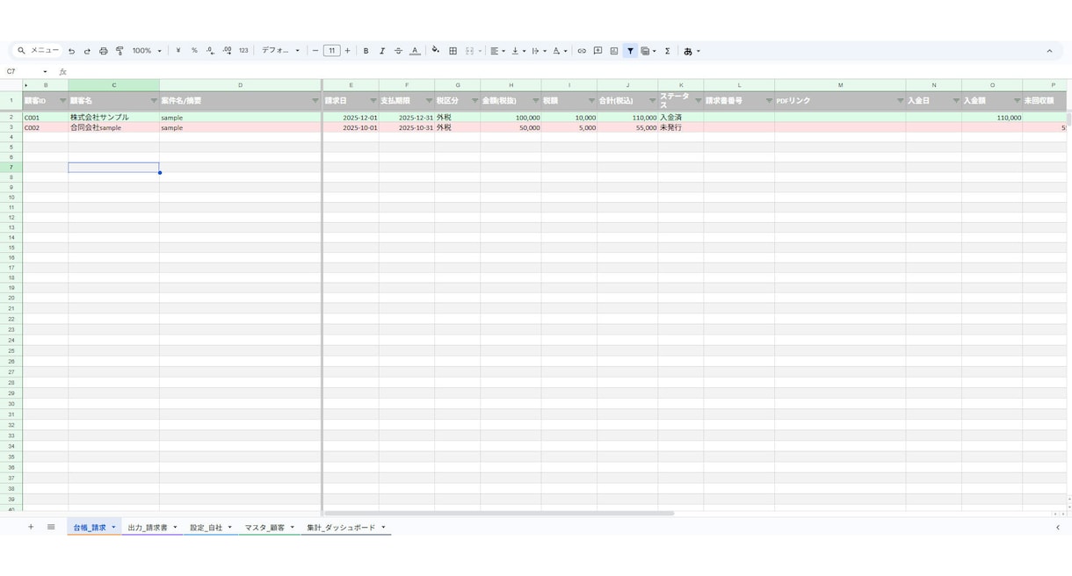Insert a chart using the chart icon

click(614, 51)
